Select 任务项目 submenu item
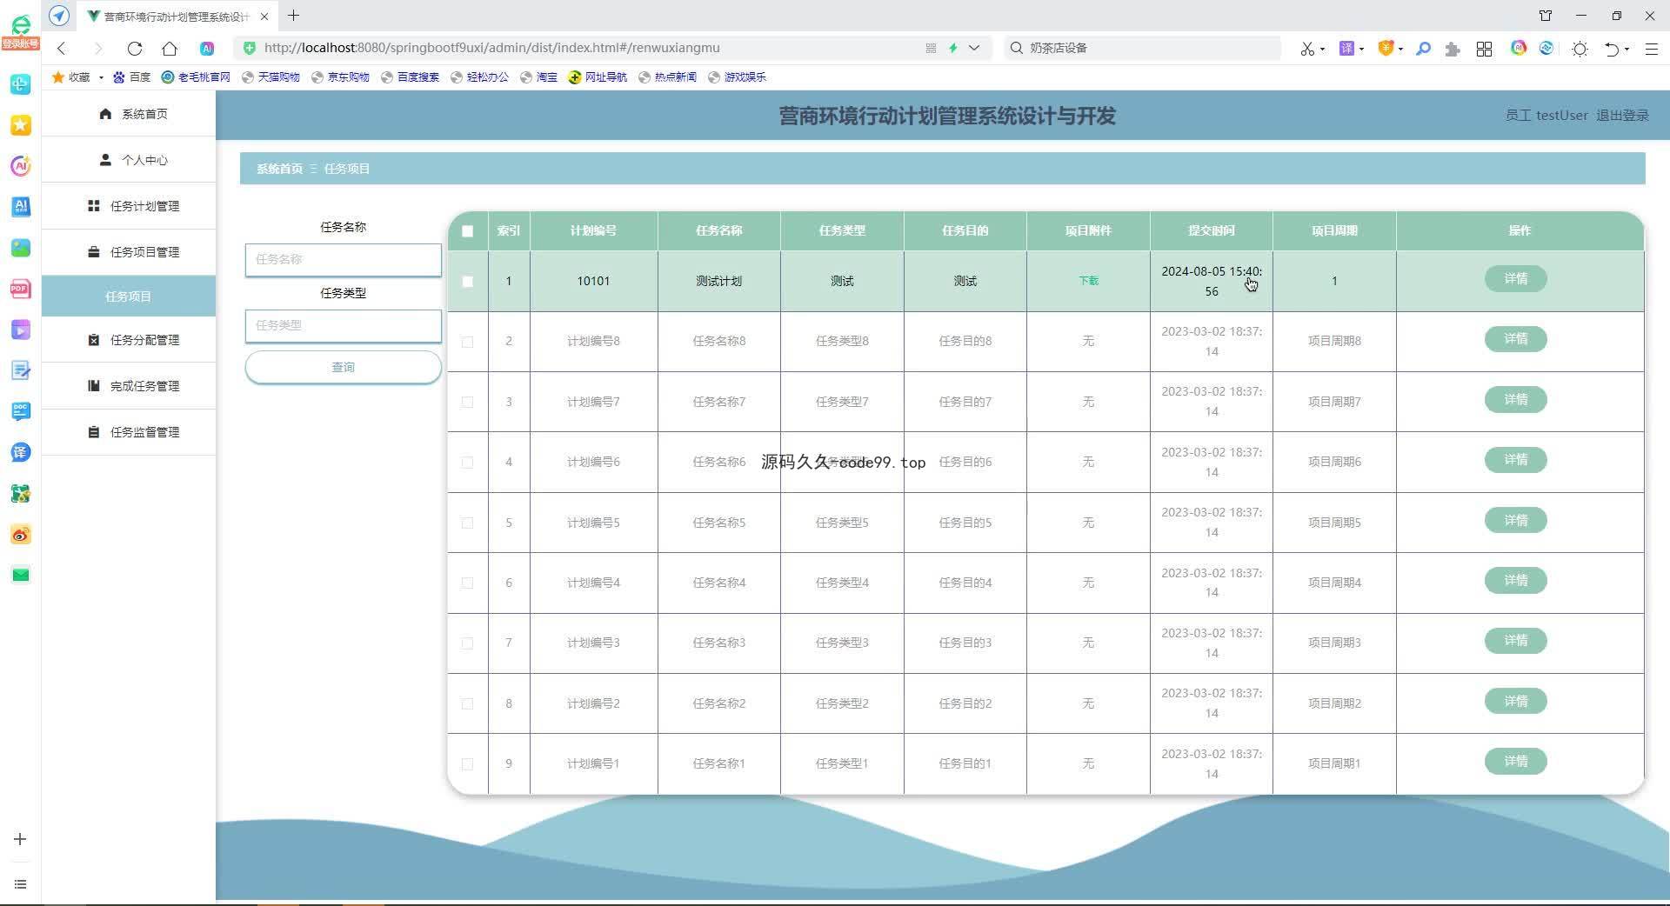Image resolution: width=1670 pixels, height=906 pixels. (x=129, y=296)
